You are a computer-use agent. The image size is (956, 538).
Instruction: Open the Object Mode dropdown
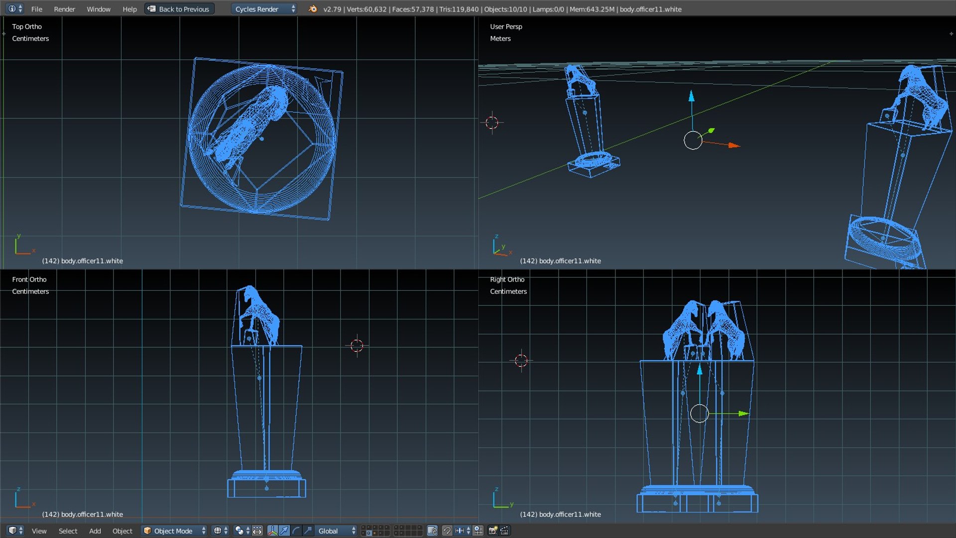[x=174, y=531]
